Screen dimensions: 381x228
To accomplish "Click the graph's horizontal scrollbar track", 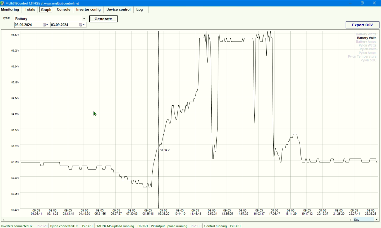I will pos(177,220).
